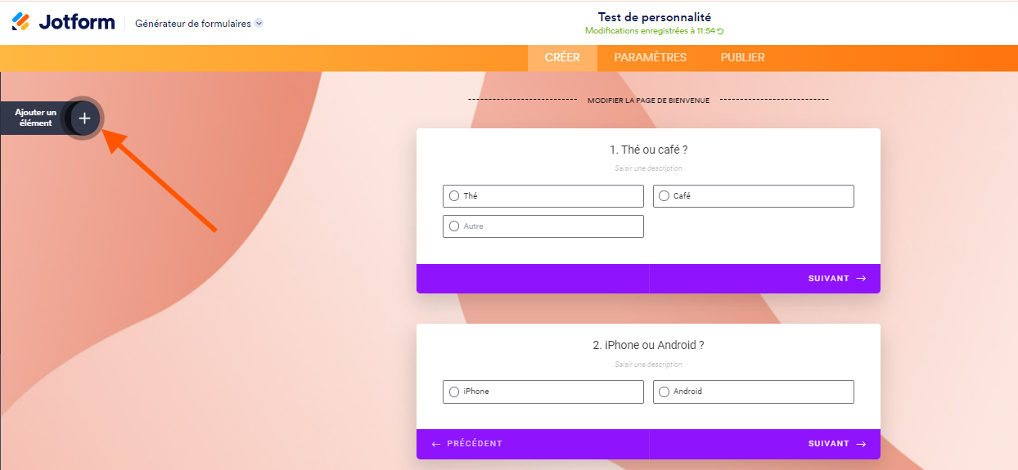This screenshot has height=470, width=1018.
Task: Select the Thé radio option
Action: [454, 196]
